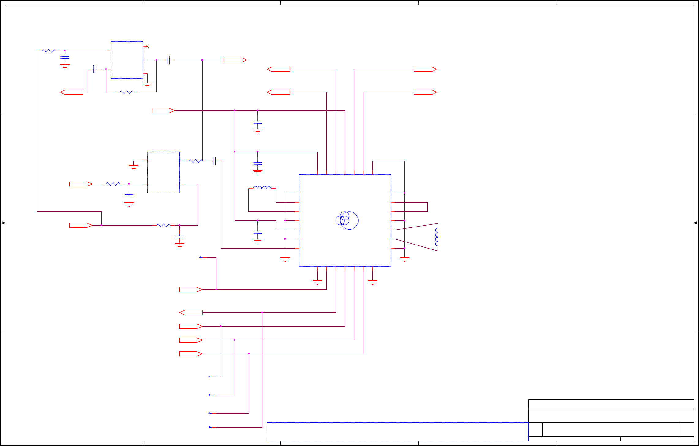Select the output port connector after the top IC capacitor

point(235,60)
